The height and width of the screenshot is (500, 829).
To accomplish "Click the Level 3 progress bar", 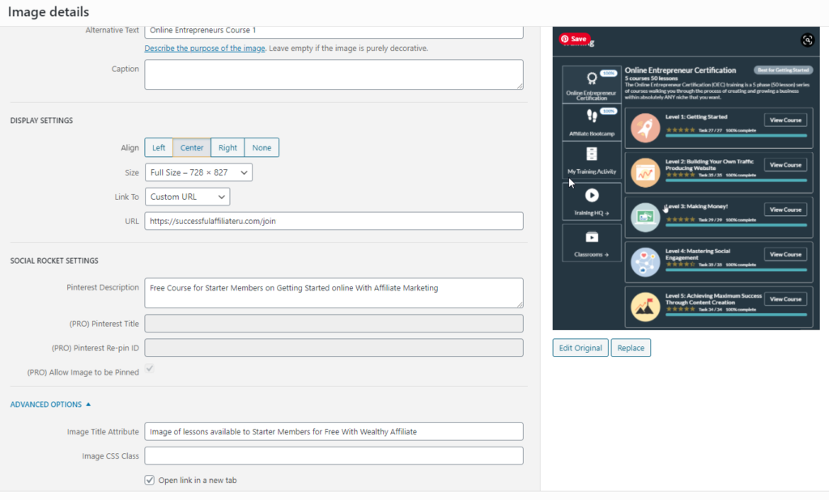I will (x=736, y=225).
